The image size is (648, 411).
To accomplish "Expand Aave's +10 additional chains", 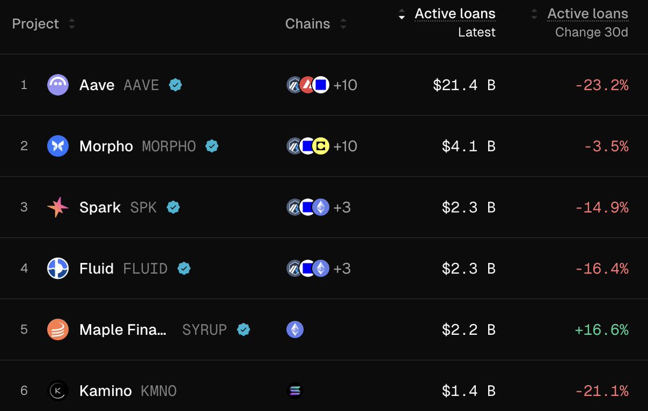I will pyautogui.click(x=345, y=85).
